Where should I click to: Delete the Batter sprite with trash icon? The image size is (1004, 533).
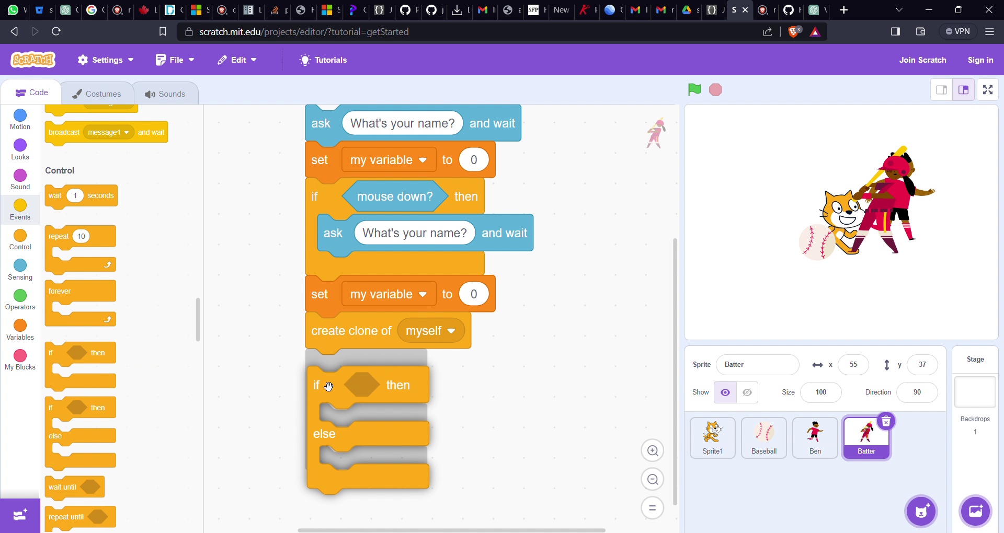[886, 422]
